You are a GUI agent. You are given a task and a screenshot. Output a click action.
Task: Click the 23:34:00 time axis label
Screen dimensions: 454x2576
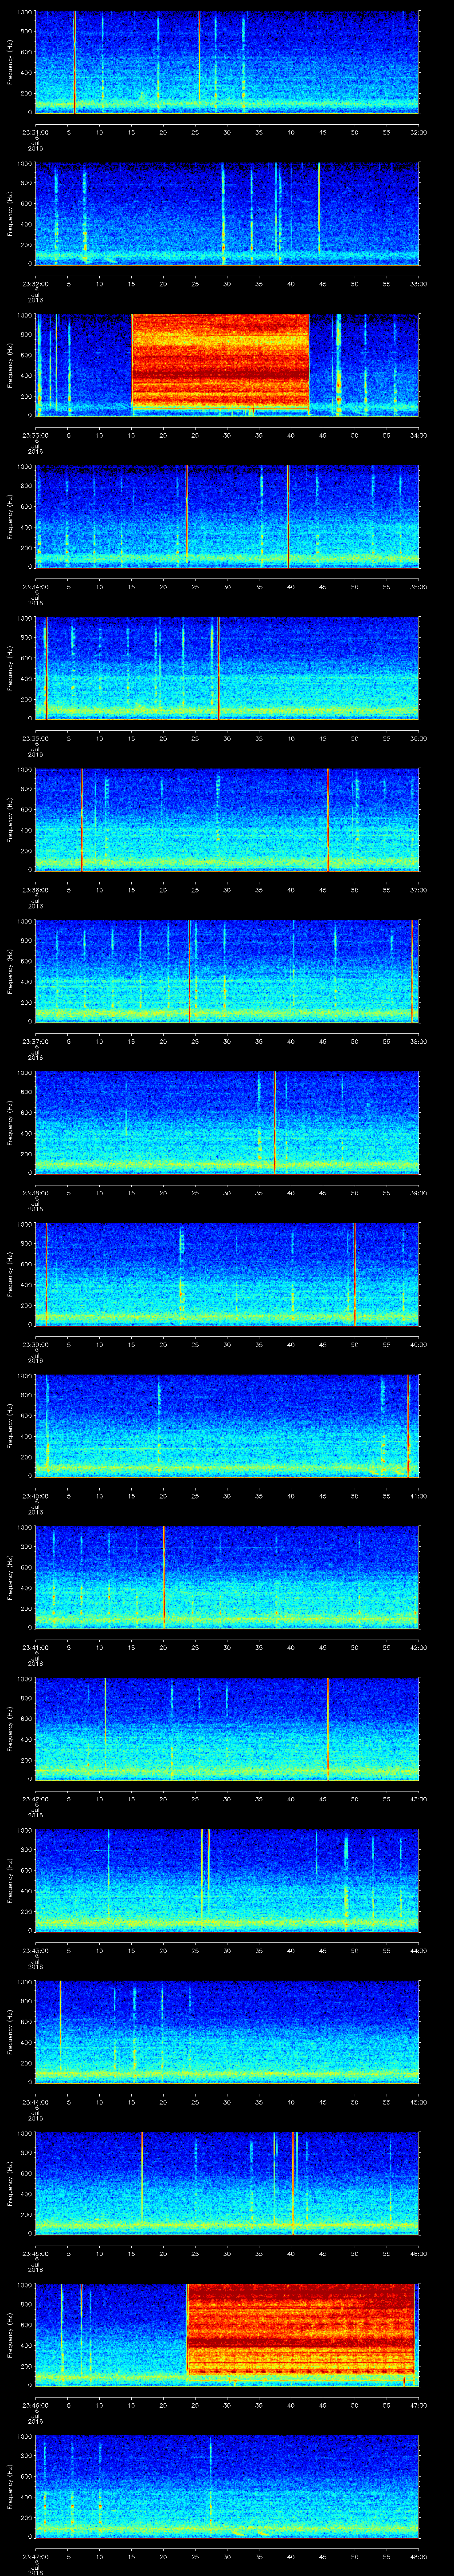click(x=36, y=587)
